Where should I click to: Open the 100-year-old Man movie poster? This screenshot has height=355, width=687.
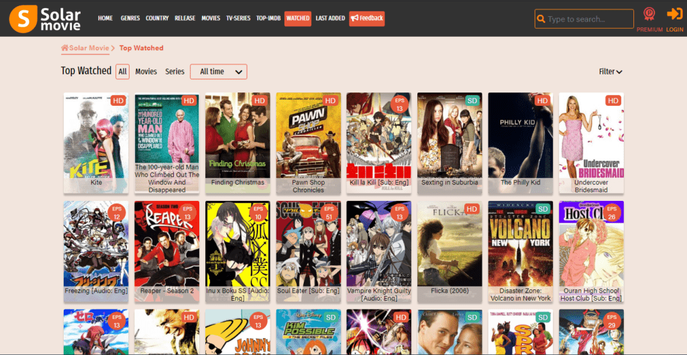pyautogui.click(x=167, y=143)
